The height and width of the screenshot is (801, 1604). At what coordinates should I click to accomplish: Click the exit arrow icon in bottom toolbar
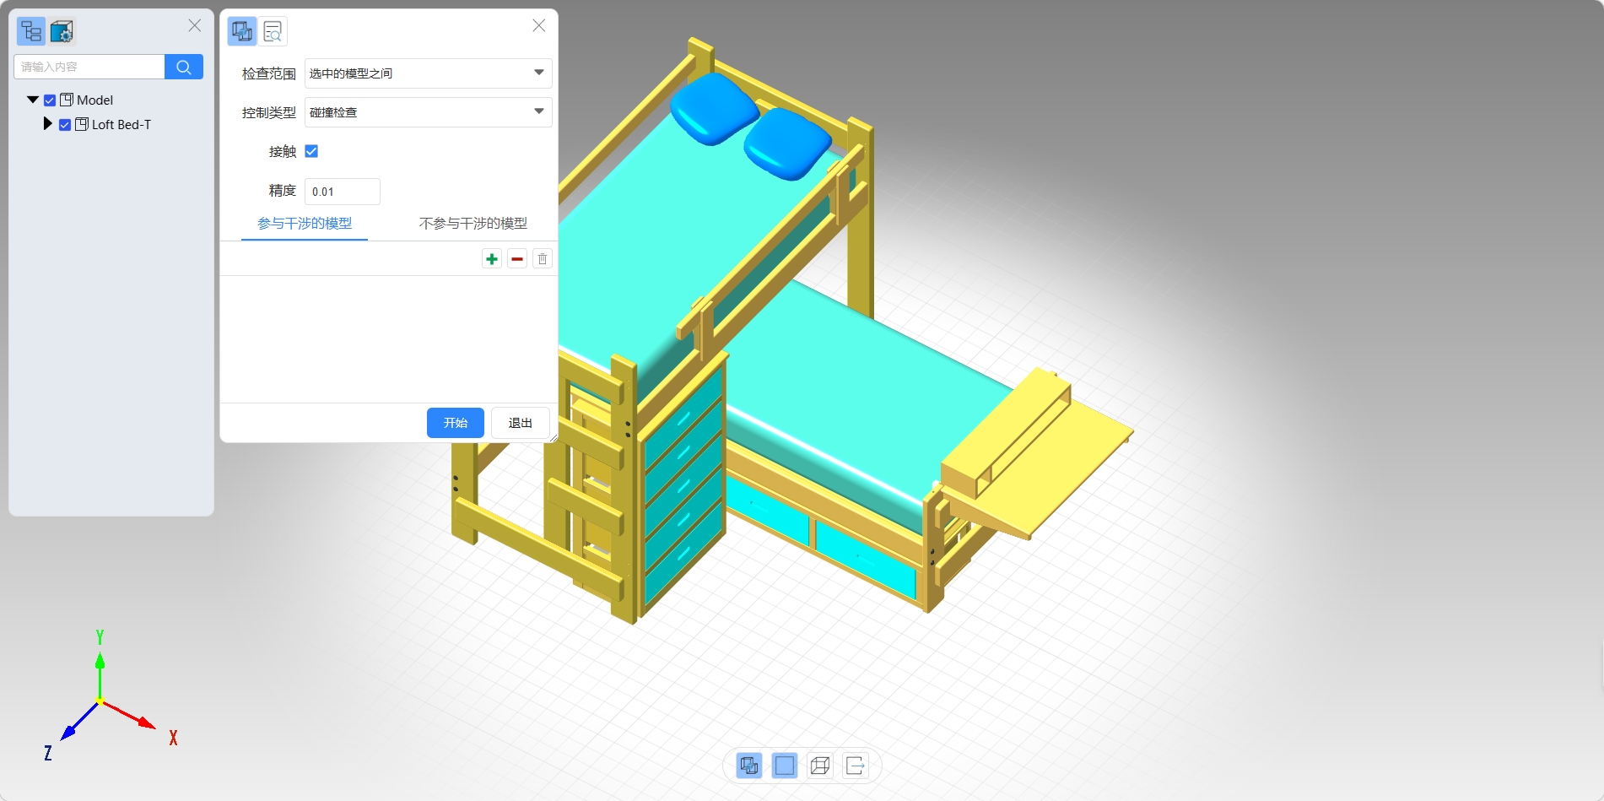pyautogui.click(x=856, y=766)
